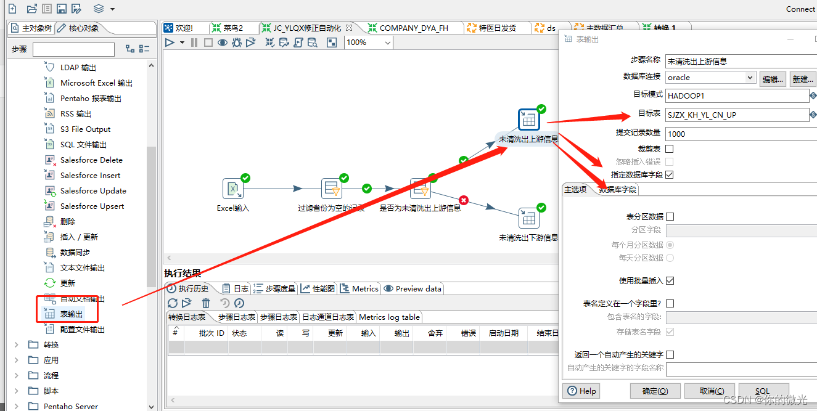
Task: Select the 插入 / 更新 step
Action: pyautogui.click(x=79, y=237)
